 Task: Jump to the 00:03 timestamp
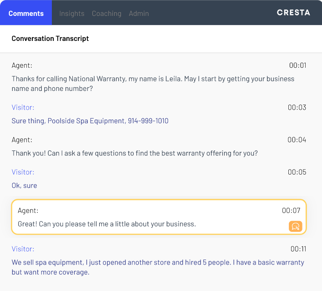[x=297, y=107]
